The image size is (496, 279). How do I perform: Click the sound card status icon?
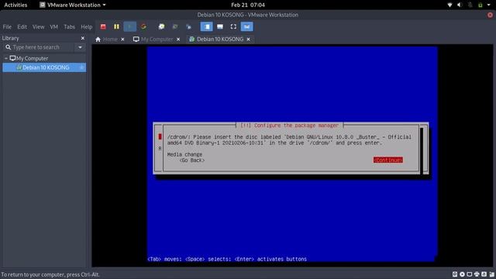coord(484,274)
